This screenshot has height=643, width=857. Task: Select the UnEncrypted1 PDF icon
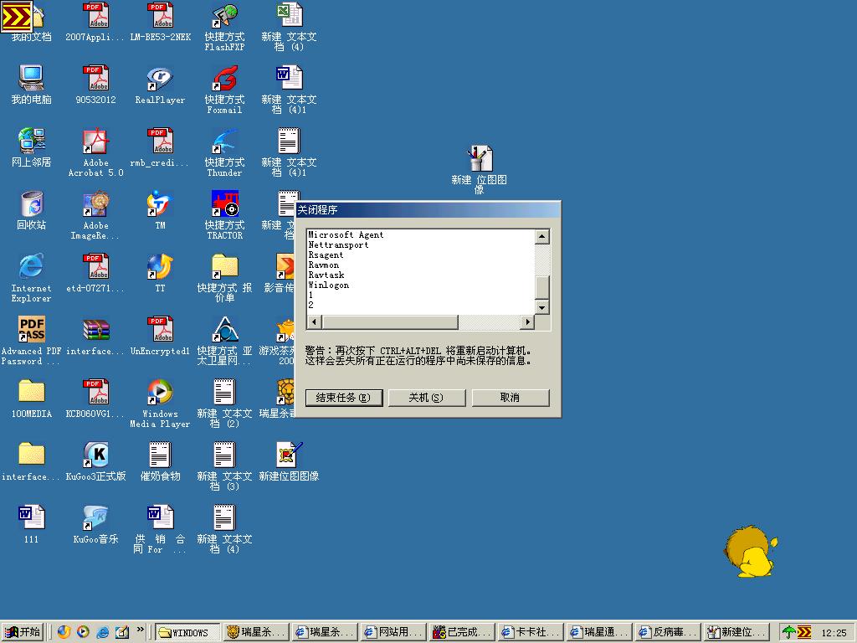(160, 335)
